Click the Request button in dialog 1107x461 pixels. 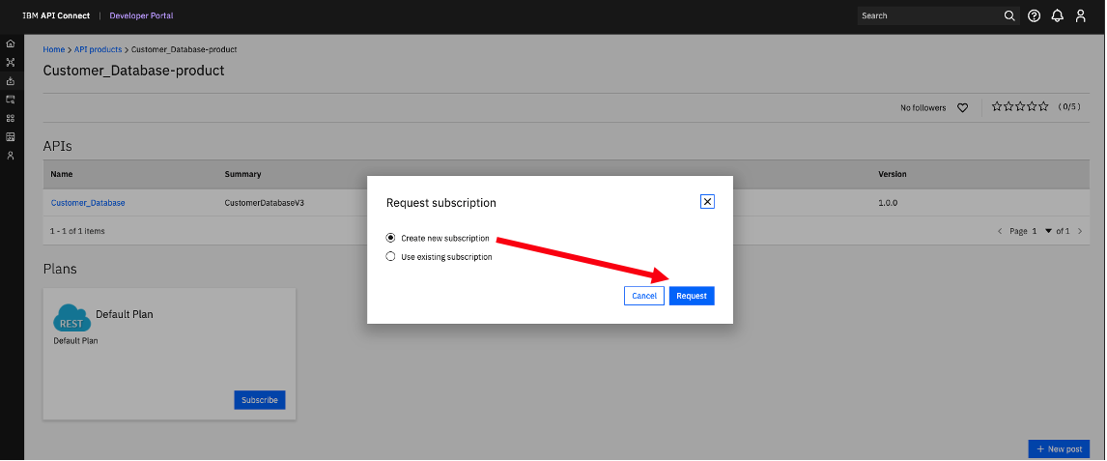[692, 296]
